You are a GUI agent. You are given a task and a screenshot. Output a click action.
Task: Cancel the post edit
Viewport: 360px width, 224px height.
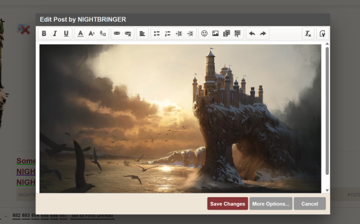tap(310, 204)
